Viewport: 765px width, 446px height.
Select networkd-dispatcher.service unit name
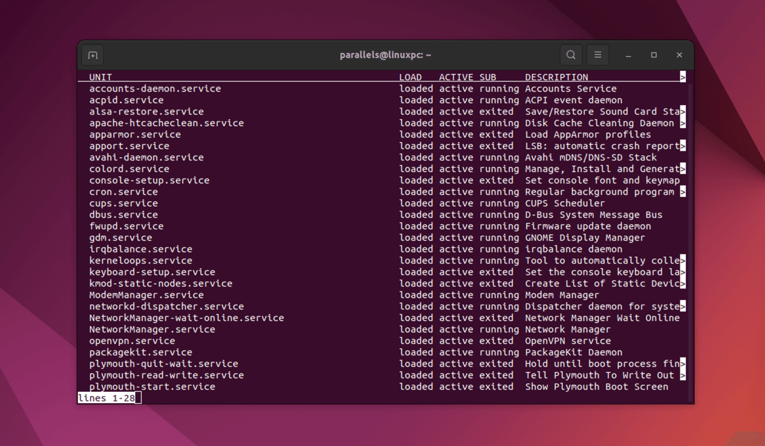tap(166, 306)
